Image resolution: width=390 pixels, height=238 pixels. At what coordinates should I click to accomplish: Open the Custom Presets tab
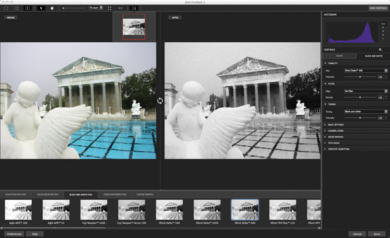[145, 195]
